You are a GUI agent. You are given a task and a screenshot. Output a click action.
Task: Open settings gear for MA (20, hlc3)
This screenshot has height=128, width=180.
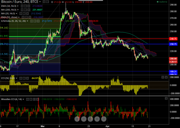(24, 13)
